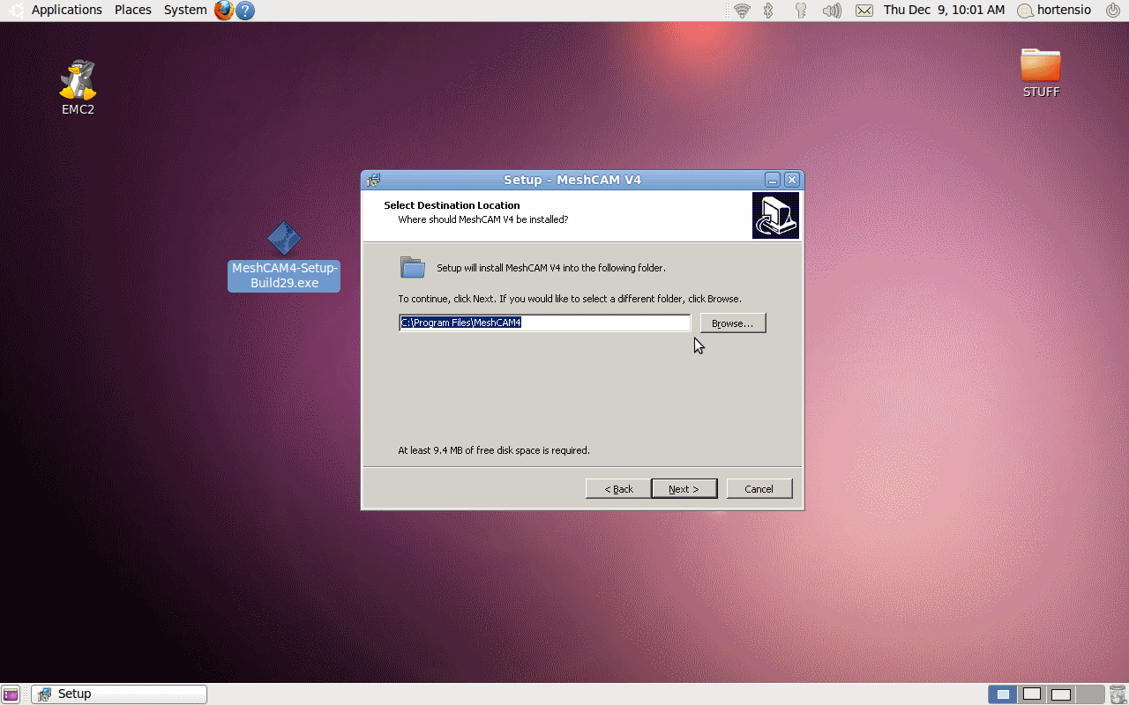This screenshot has height=705, width=1129.
Task: Open the System menu
Action: point(185,10)
